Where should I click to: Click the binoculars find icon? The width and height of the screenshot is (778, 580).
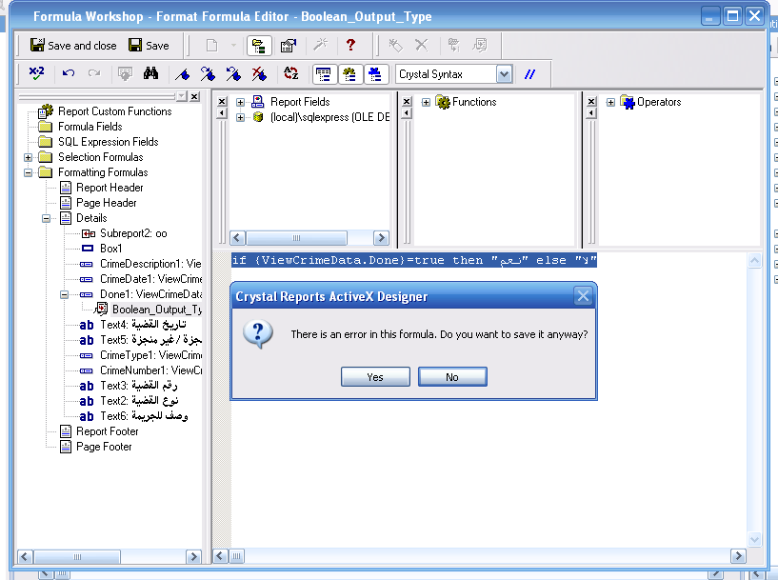(150, 74)
